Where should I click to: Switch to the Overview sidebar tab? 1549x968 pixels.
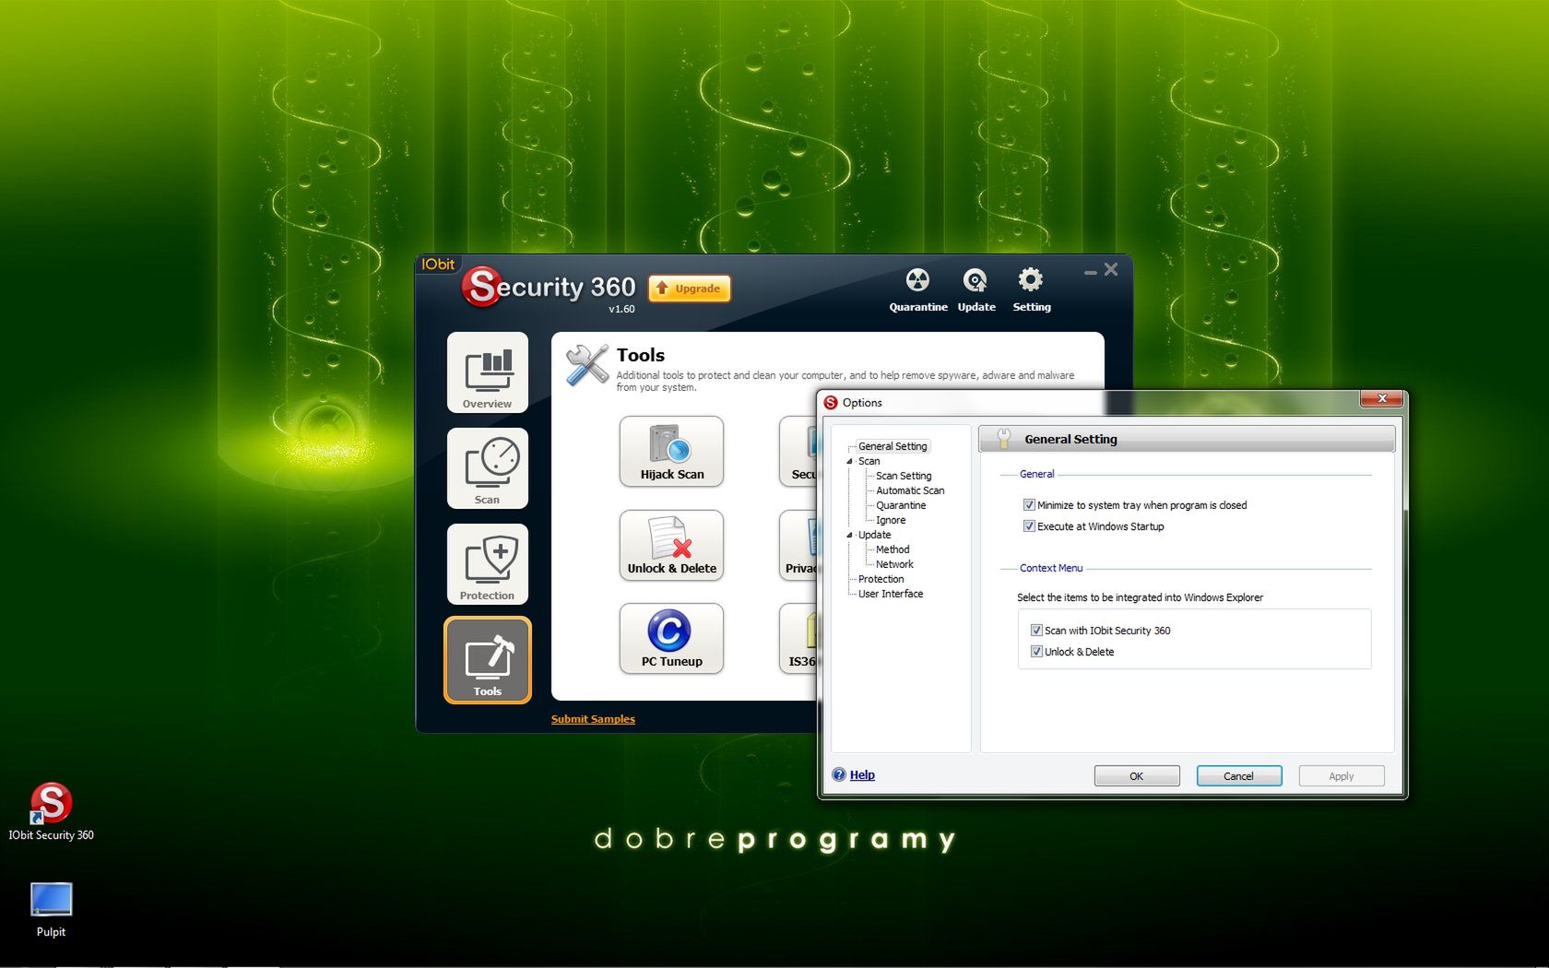pos(488,372)
